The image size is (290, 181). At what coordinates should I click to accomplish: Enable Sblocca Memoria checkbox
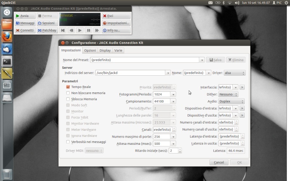68,99
